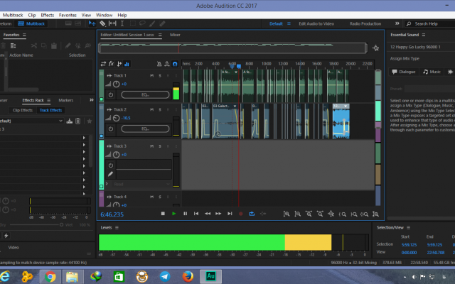The height and width of the screenshot is (284, 455).
Task: Toggle Loop Playback
Action: [x=252, y=214]
